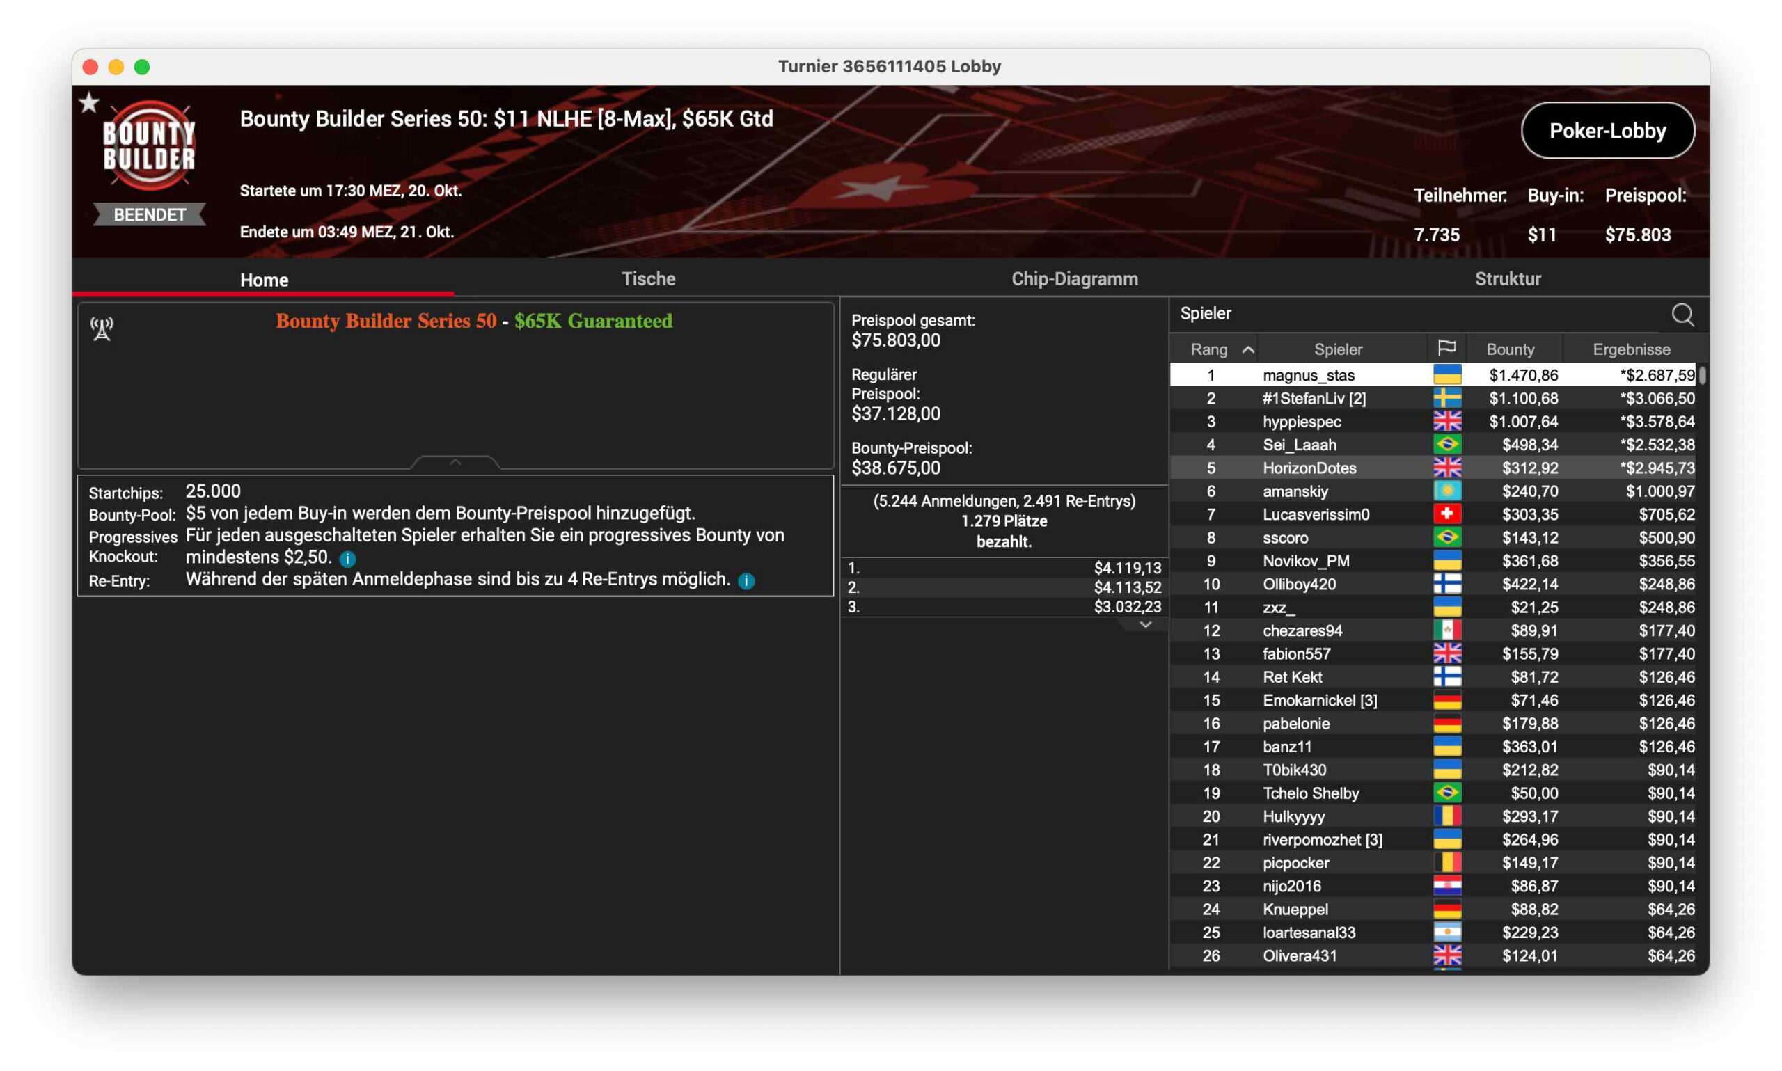
Task: Click the favorite star icon
Action: (x=89, y=103)
